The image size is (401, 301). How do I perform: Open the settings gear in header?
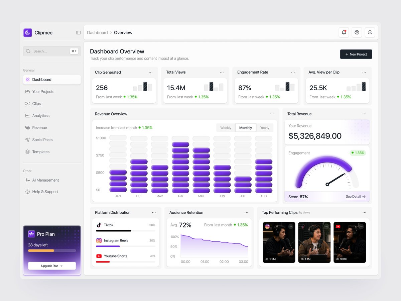tap(357, 32)
